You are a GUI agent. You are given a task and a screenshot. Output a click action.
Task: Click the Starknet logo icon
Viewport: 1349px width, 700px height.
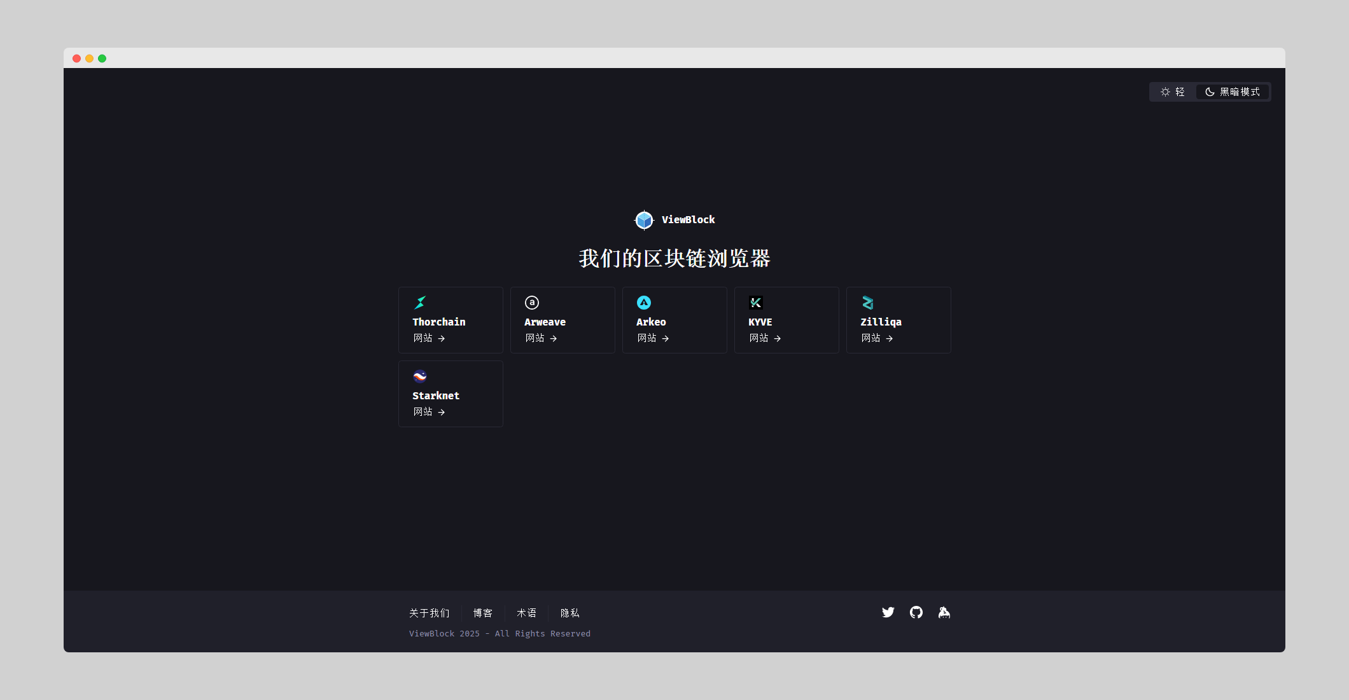[420, 376]
